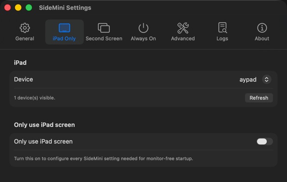Switch to the Second Screen tab
The height and width of the screenshot is (182, 287).
click(x=104, y=32)
